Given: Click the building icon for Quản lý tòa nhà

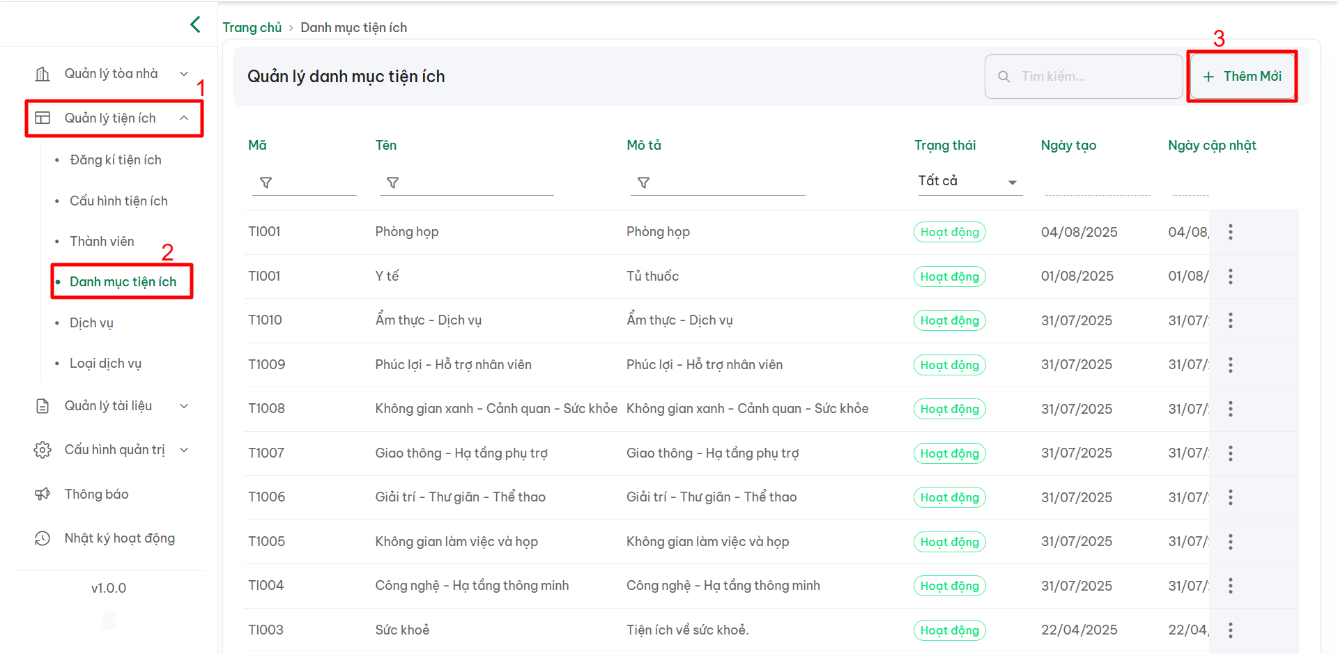Looking at the screenshot, I should [43, 74].
